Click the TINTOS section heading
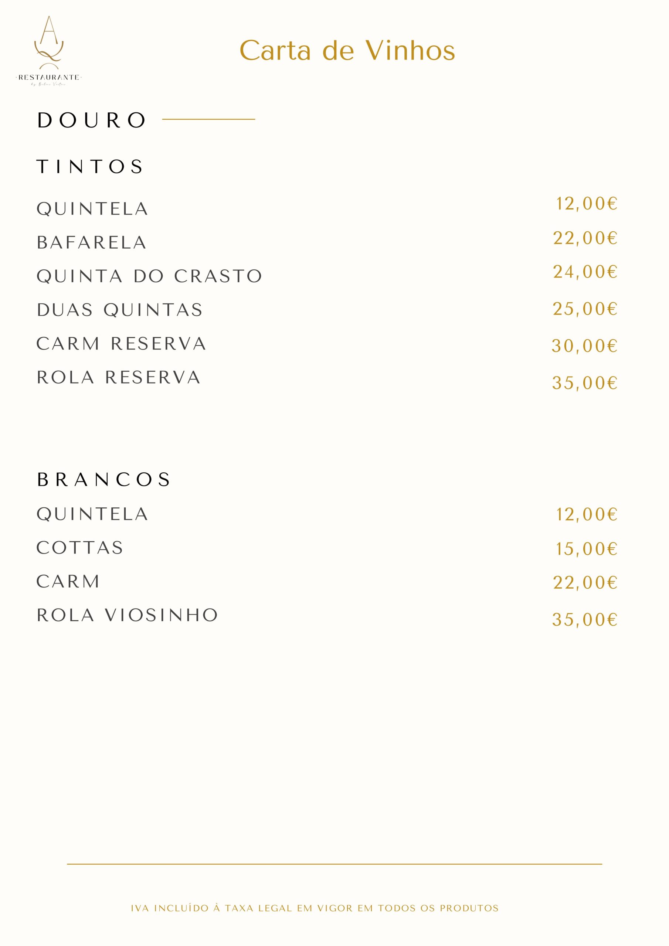The image size is (669, 946). (90, 166)
